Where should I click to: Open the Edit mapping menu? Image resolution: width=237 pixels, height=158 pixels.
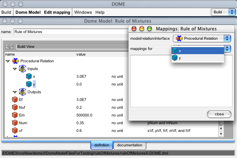point(57,12)
